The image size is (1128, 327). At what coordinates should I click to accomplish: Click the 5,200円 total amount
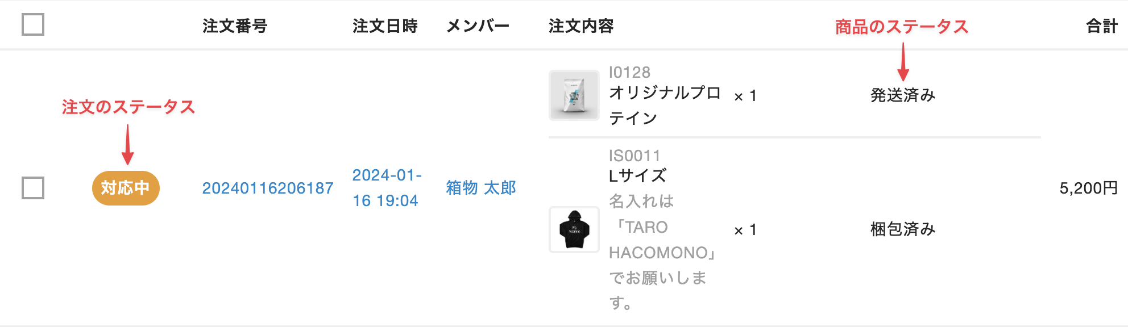(1088, 188)
